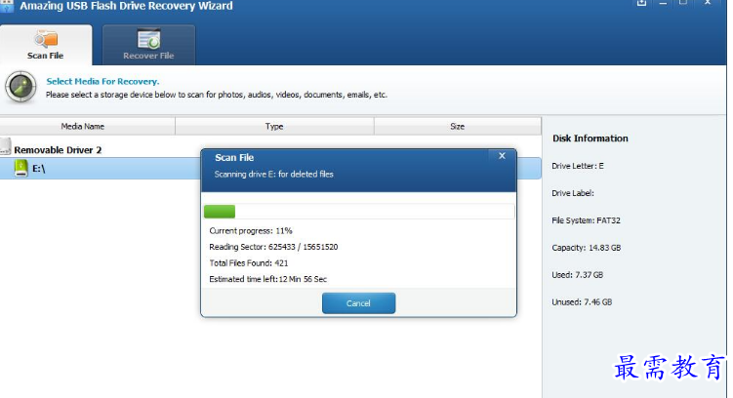The image size is (733, 398).
Task: Click the green USB drive icon for E:\
Action: coord(21,168)
